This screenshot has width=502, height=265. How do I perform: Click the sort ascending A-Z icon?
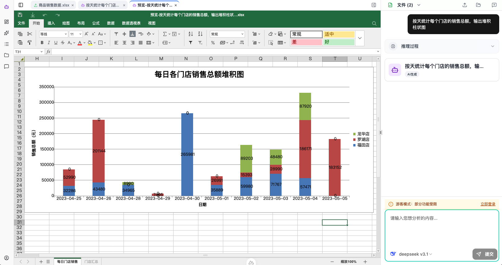coord(191,34)
